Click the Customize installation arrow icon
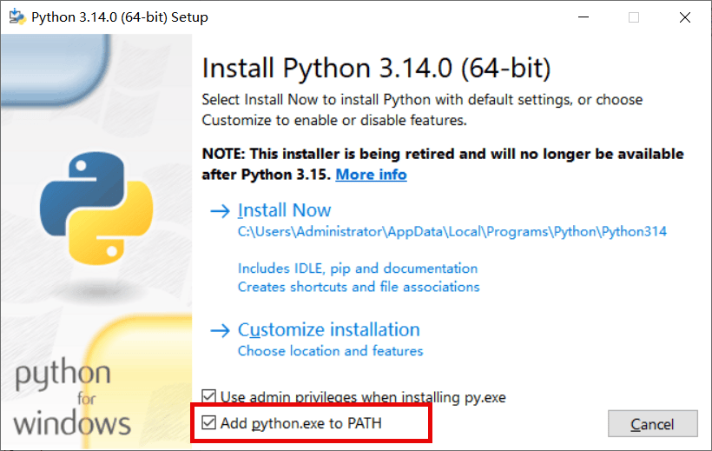Image resolution: width=712 pixels, height=451 pixels. click(x=221, y=330)
